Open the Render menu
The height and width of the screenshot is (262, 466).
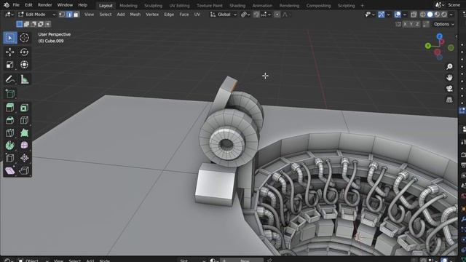click(45, 5)
